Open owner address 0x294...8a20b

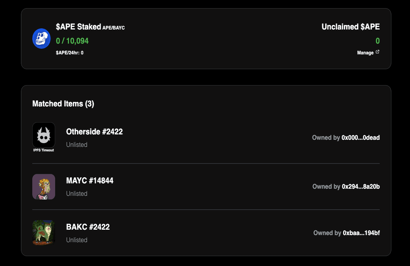click(x=361, y=186)
